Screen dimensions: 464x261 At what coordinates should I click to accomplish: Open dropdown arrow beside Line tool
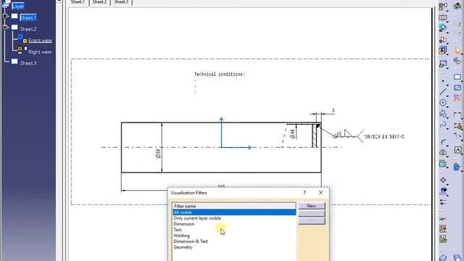pyautogui.click(x=447, y=96)
